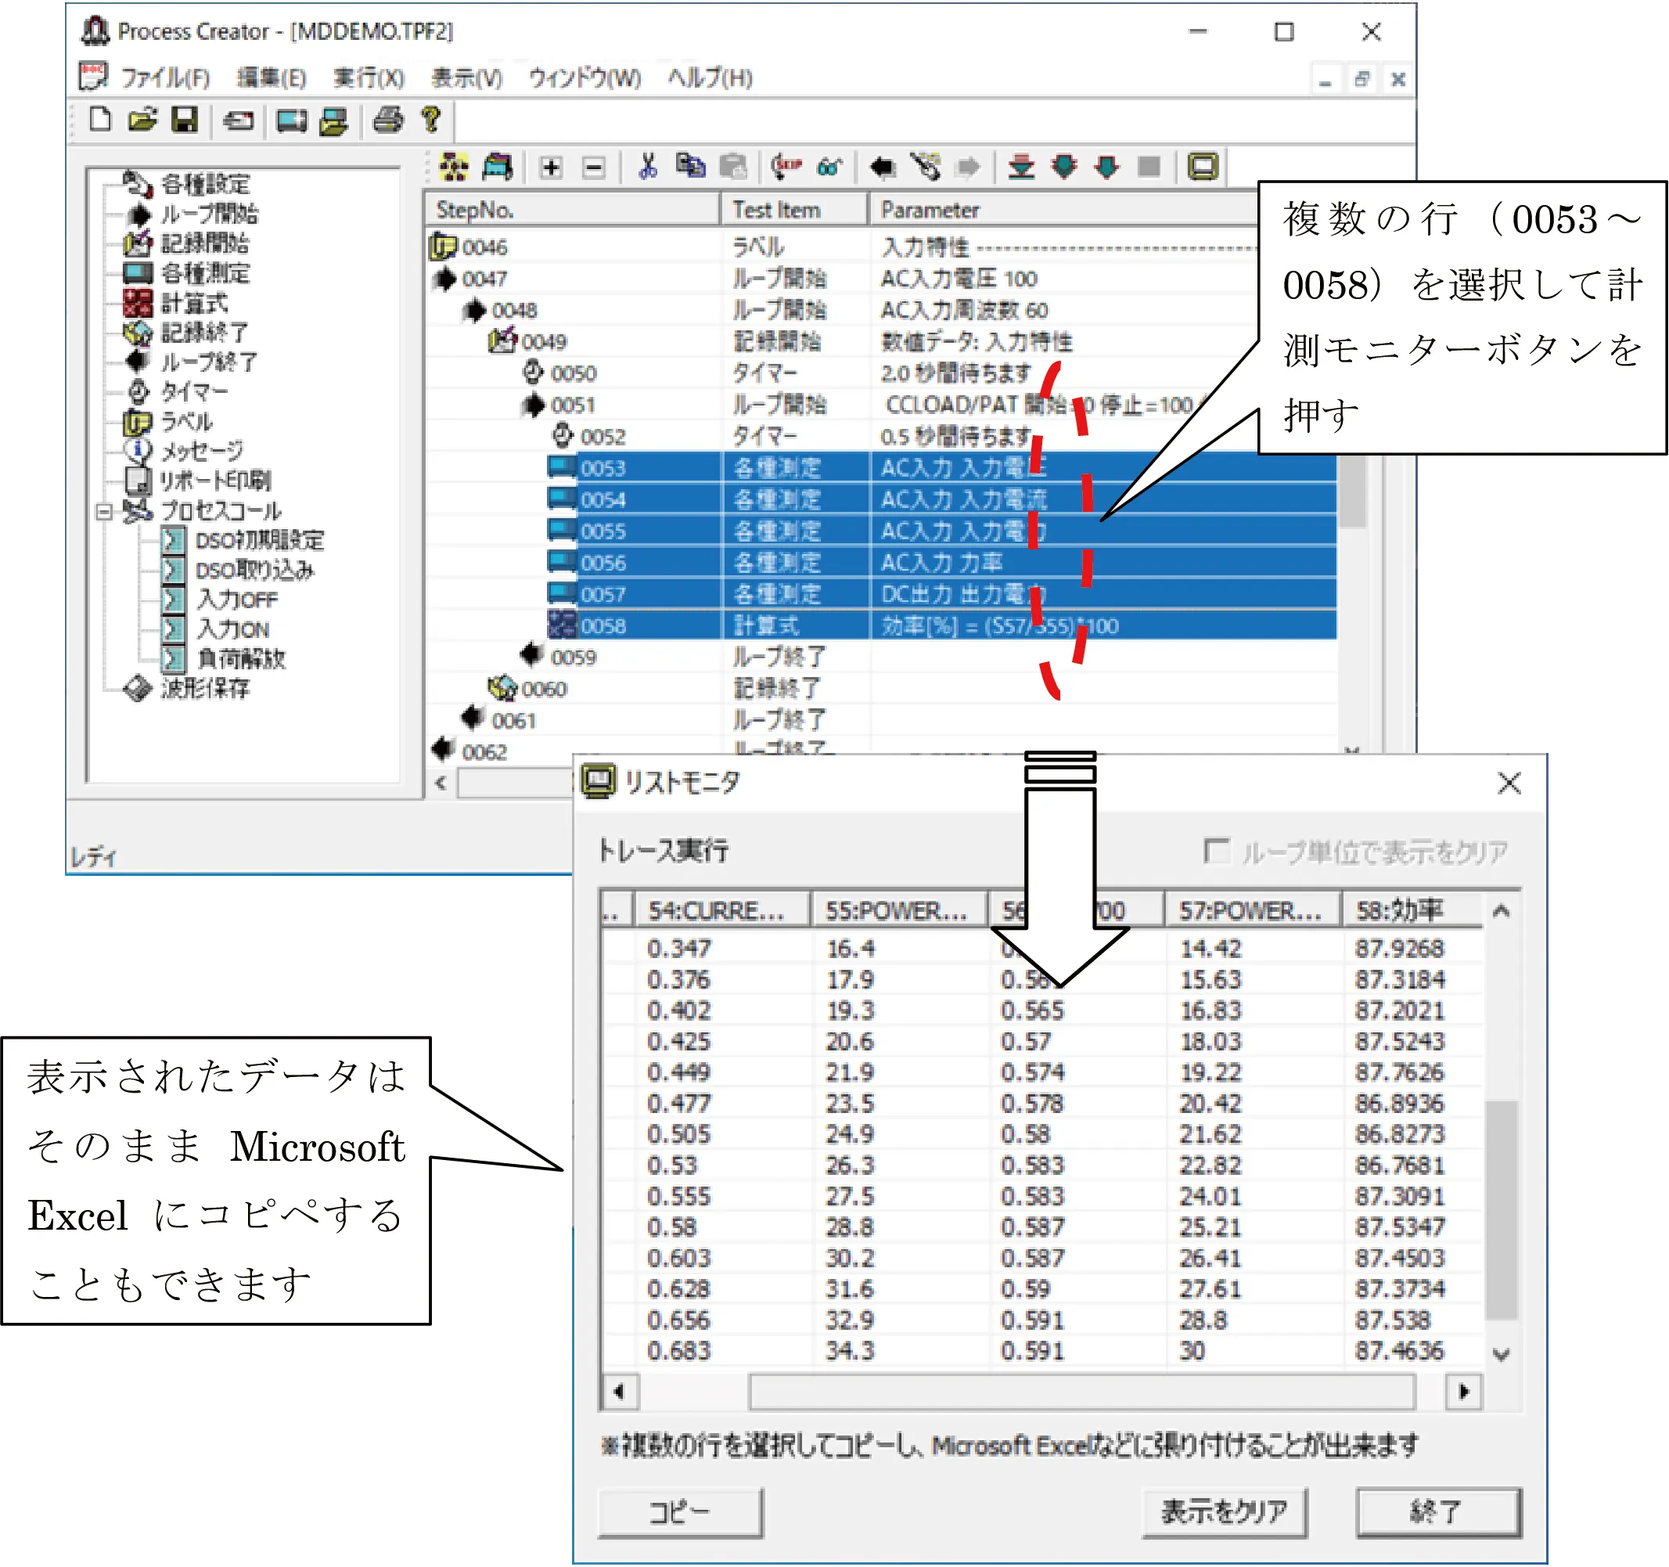
Task: Open the ファイル(F) menu
Action: point(164,78)
